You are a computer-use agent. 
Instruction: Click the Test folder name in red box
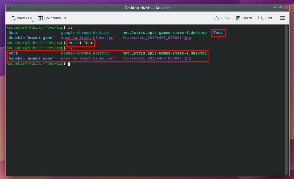coord(218,32)
